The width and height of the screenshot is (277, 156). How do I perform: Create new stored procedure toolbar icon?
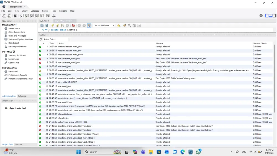click(x=37, y=16)
